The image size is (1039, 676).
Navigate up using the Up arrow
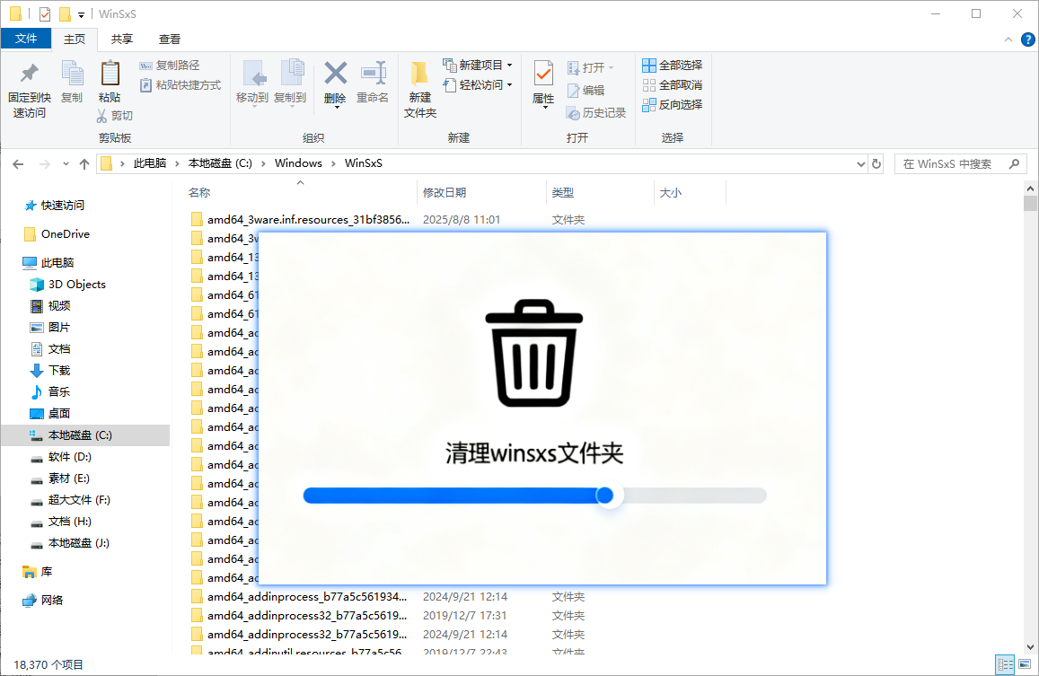coord(84,162)
